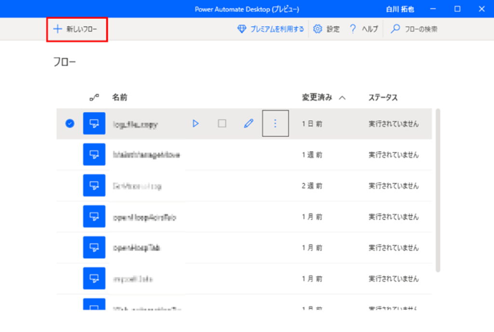Sort by 変更済み column
Viewport: 494px width, 332px height.
coord(324,97)
